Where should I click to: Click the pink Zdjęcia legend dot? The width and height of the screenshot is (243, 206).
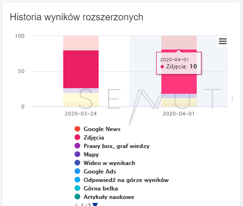click(77, 137)
